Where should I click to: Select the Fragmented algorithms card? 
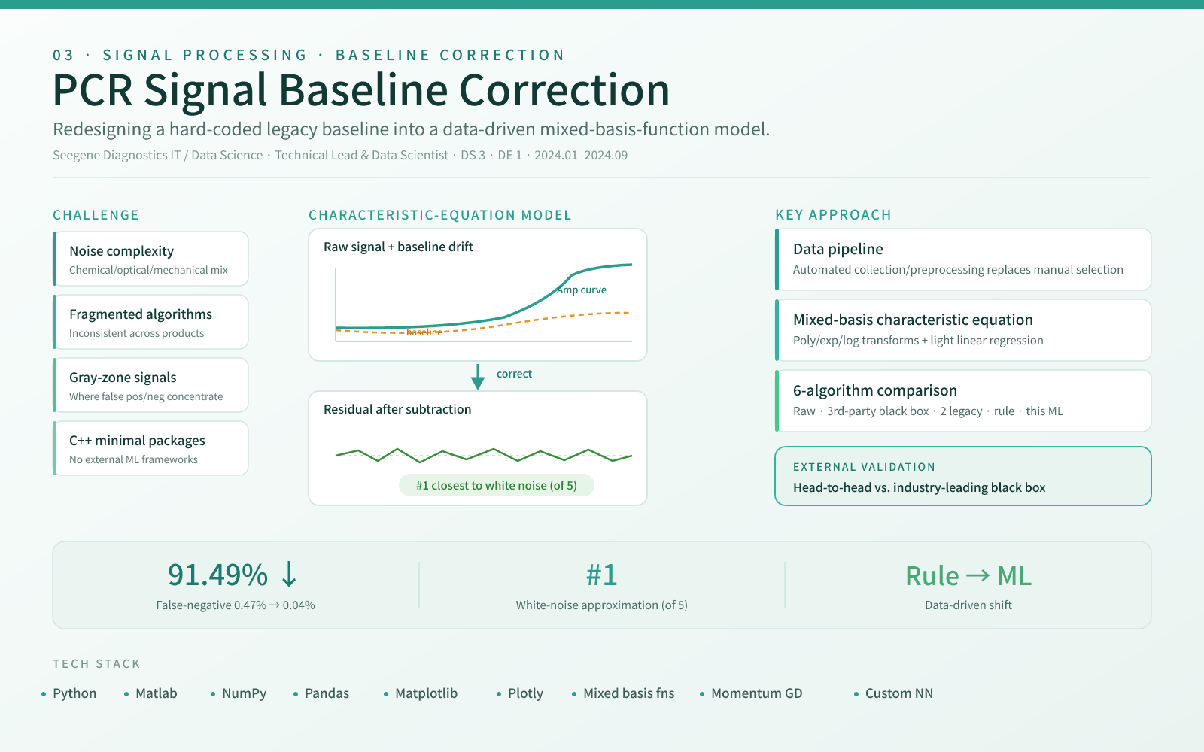coord(150,322)
